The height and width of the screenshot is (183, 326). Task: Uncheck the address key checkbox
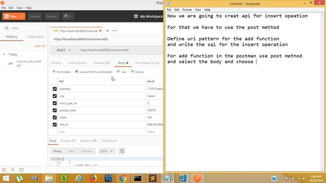coord(55,89)
